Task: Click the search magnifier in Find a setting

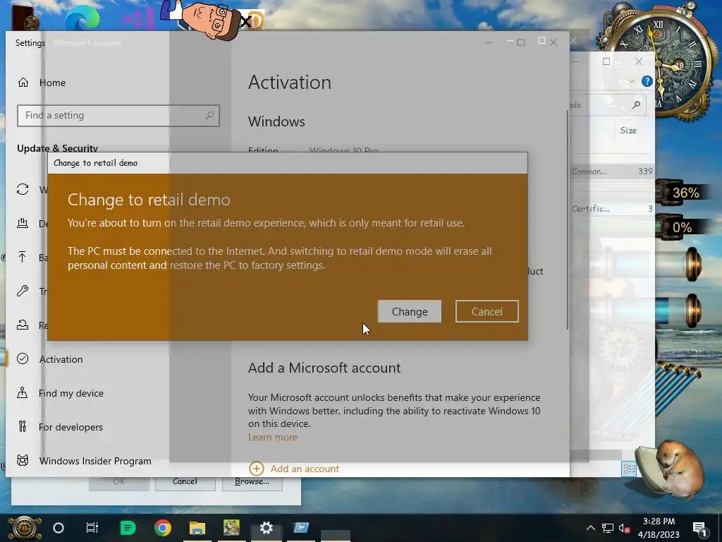Action: [x=209, y=115]
